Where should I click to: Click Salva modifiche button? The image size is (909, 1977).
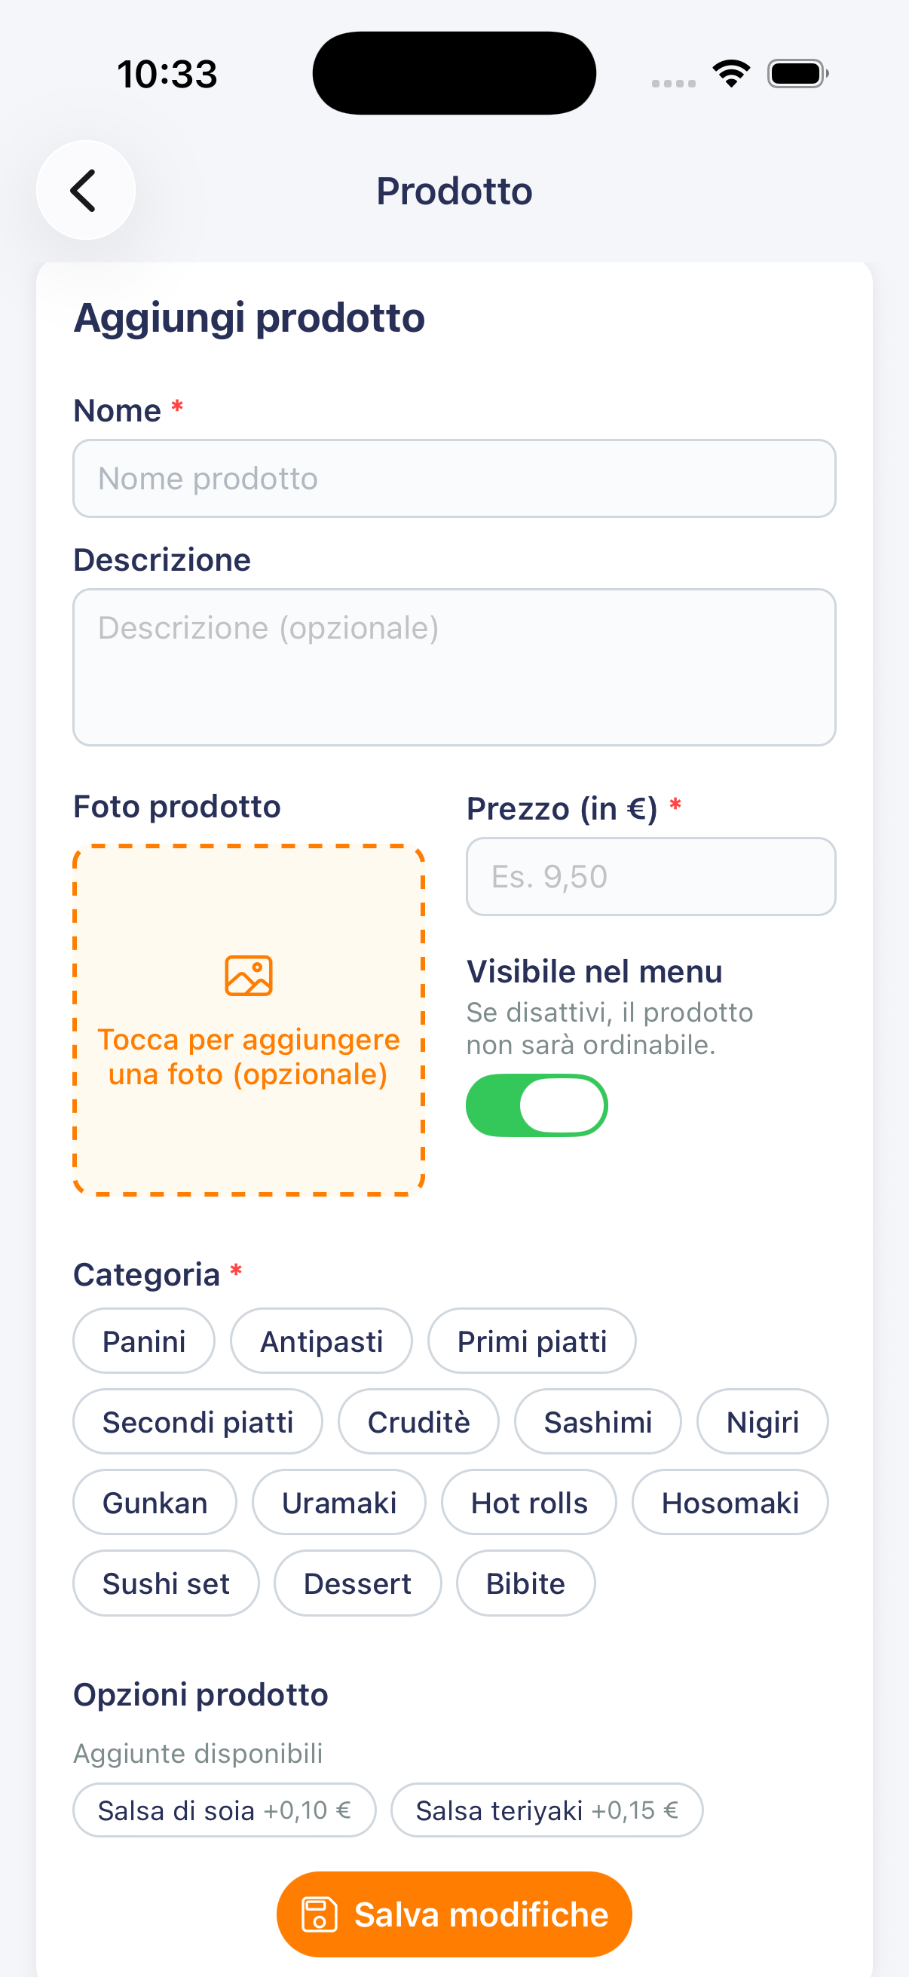pos(454,1914)
